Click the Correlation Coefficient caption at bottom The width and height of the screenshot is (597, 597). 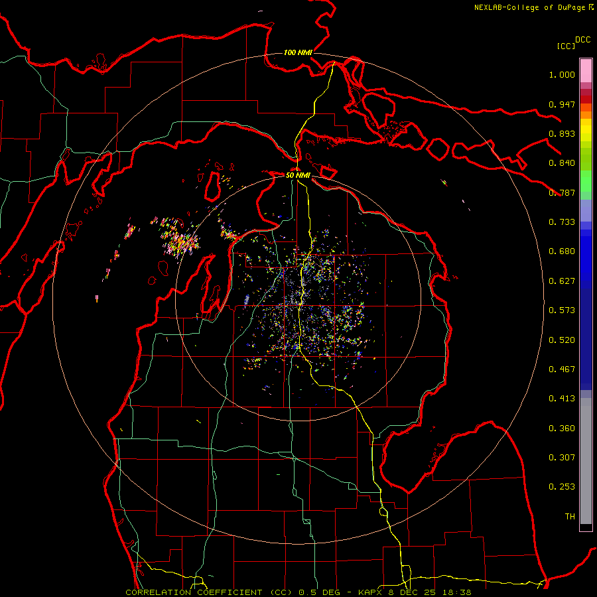click(x=298, y=592)
